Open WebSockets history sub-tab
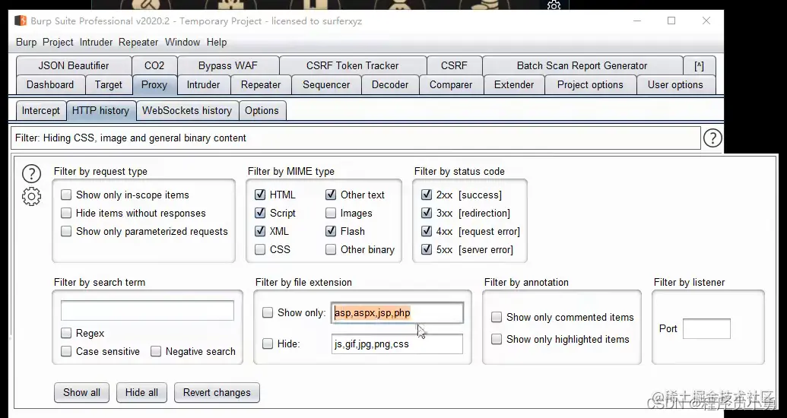Screen dimensions: 787x418 [x=187, y=111]
